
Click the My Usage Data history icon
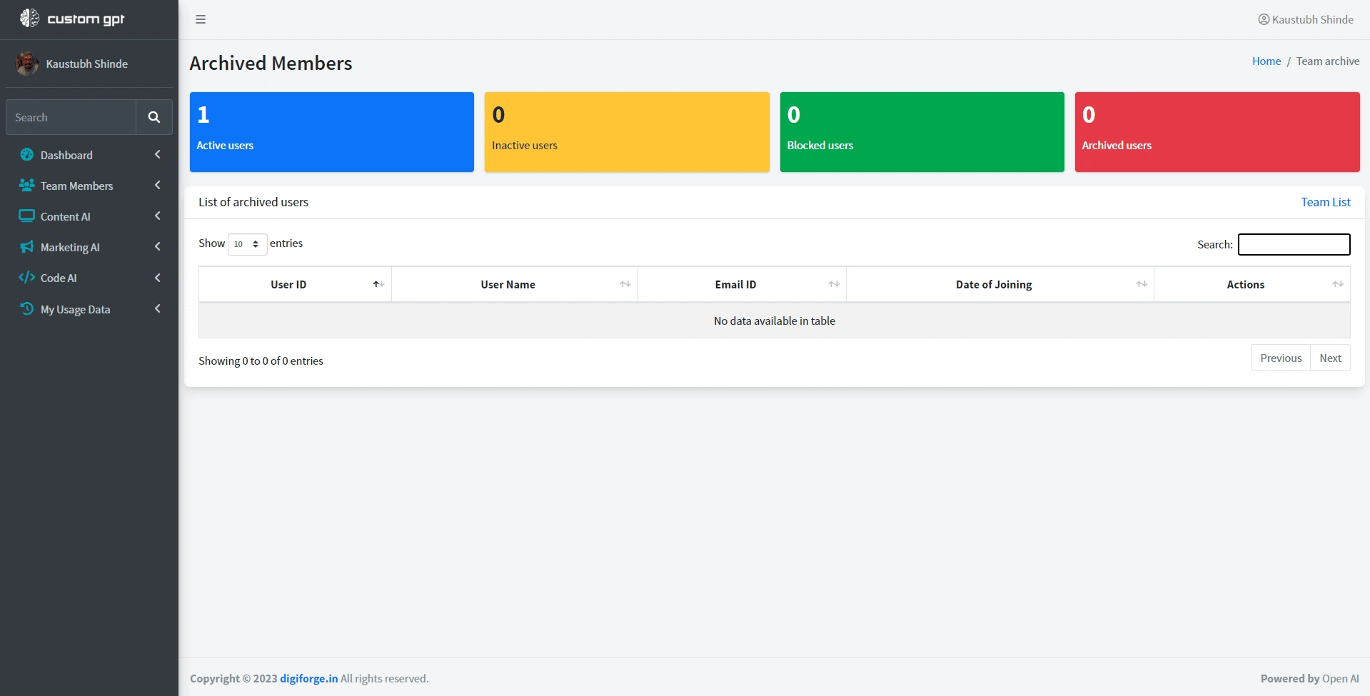coord(27,308)
